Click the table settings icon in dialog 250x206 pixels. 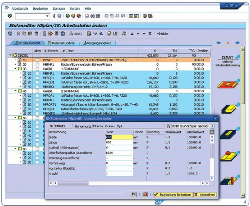(x=212, y=132)
